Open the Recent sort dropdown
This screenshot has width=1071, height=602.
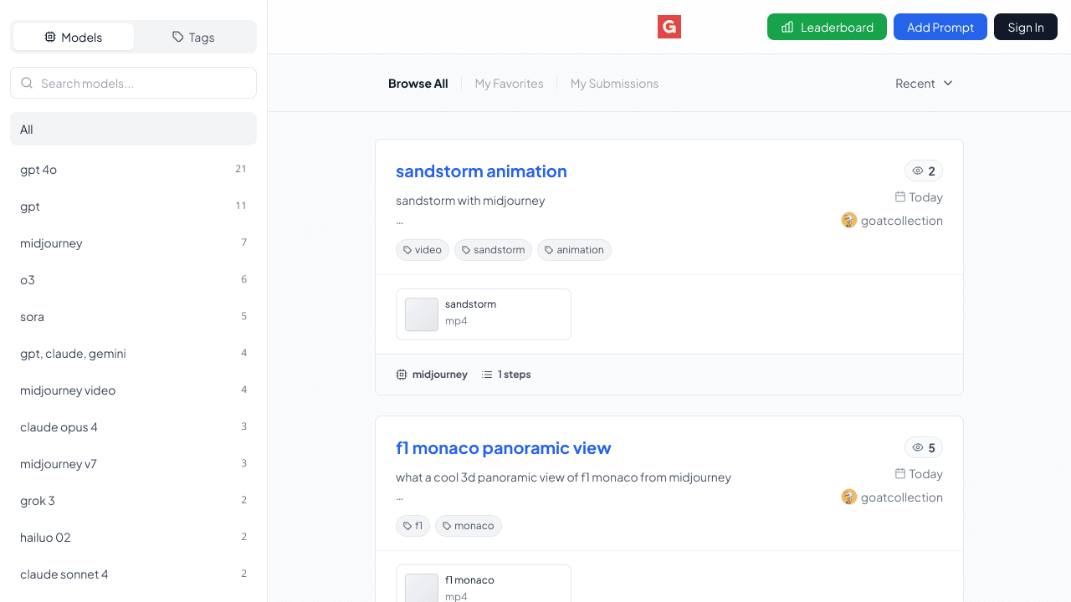click(x=925, y=83)
